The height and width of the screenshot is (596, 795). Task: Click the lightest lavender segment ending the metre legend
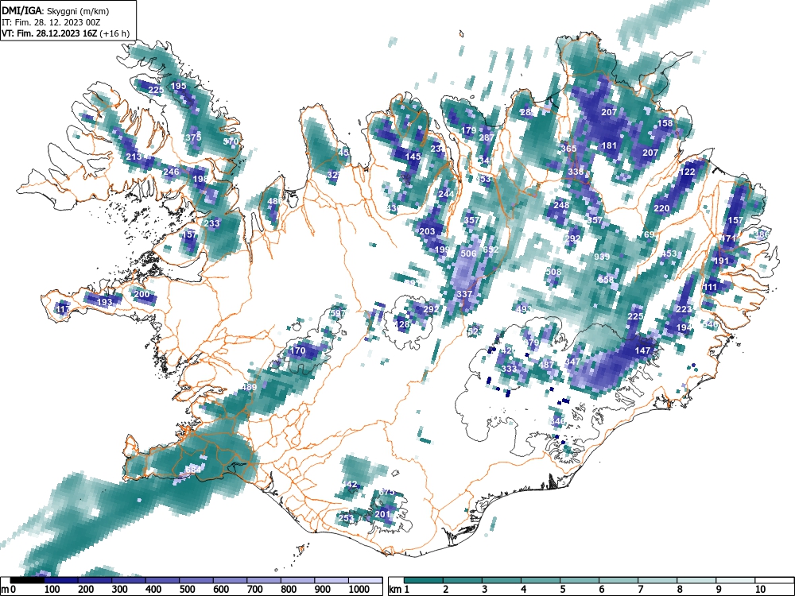[x=365, y=580]
